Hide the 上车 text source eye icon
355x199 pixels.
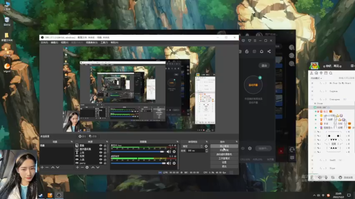[101, 153]
